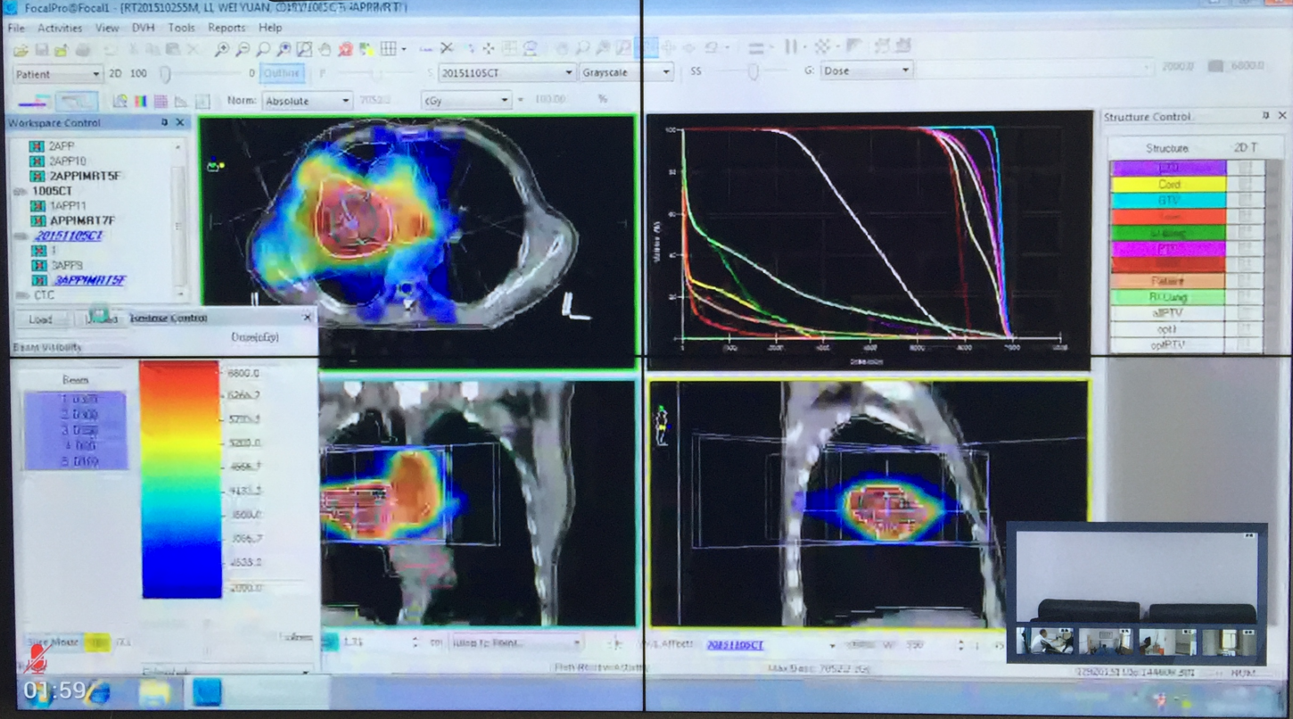Click the coronal dose view pane
Image resolution: width=1293 pixels, height=719 pixels.
[478, 502]
